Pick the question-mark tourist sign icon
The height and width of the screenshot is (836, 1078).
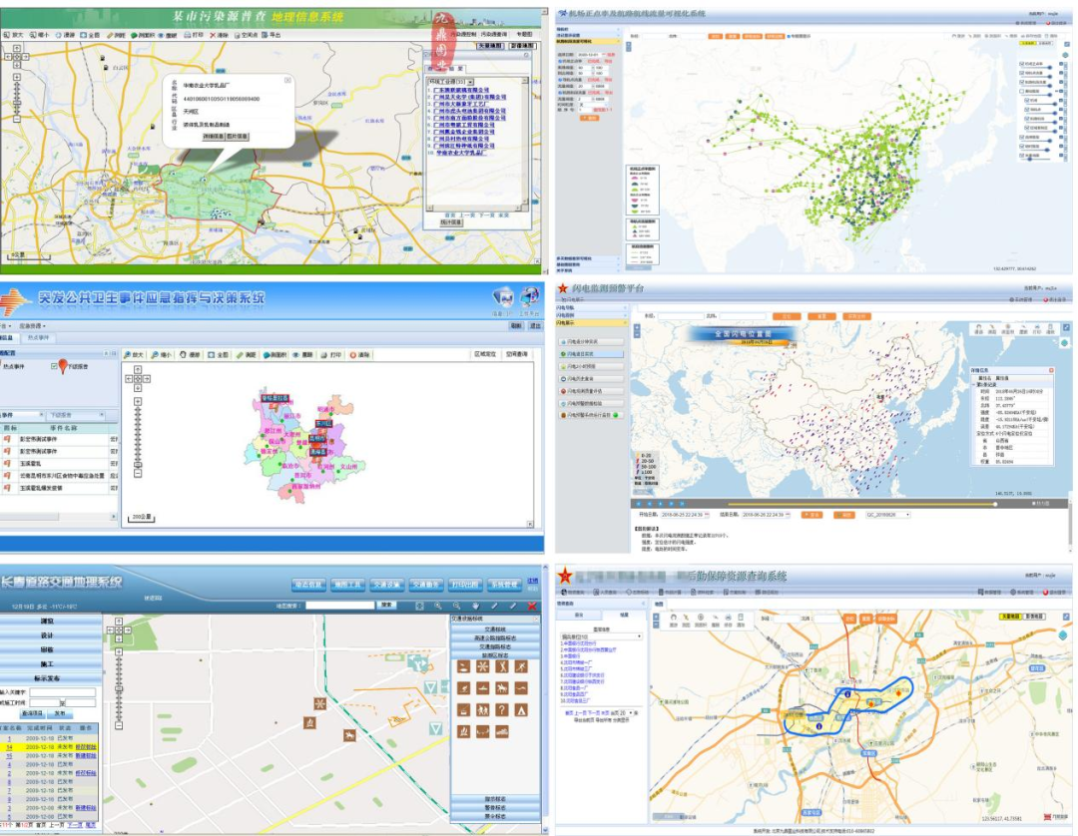(x=502, y=710)
